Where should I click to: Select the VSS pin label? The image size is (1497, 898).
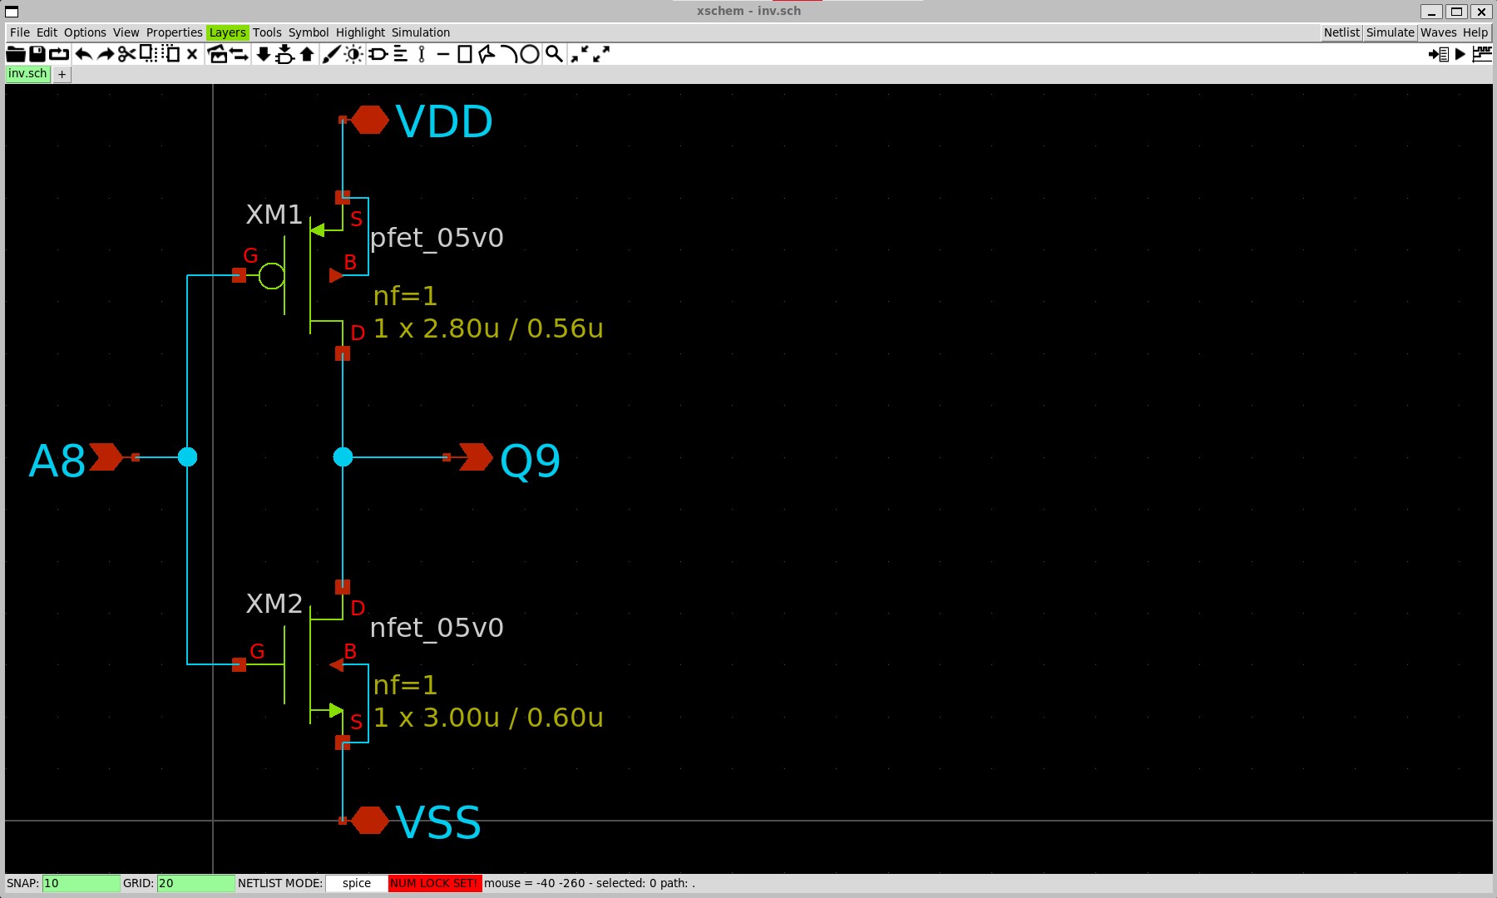point(438,822)
